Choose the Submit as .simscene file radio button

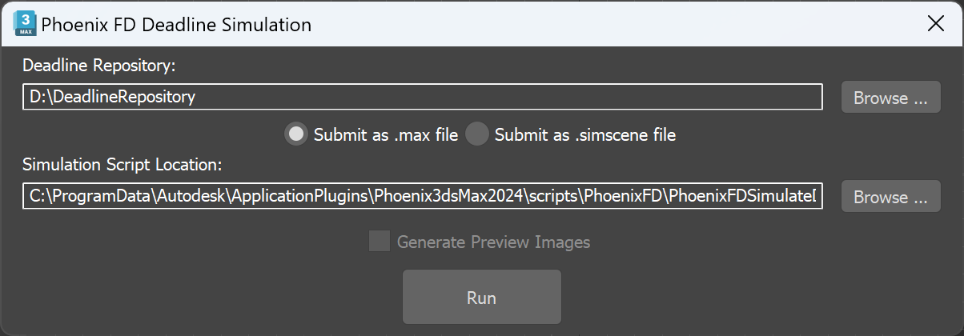pyautogui.click(x=477, y=134)
